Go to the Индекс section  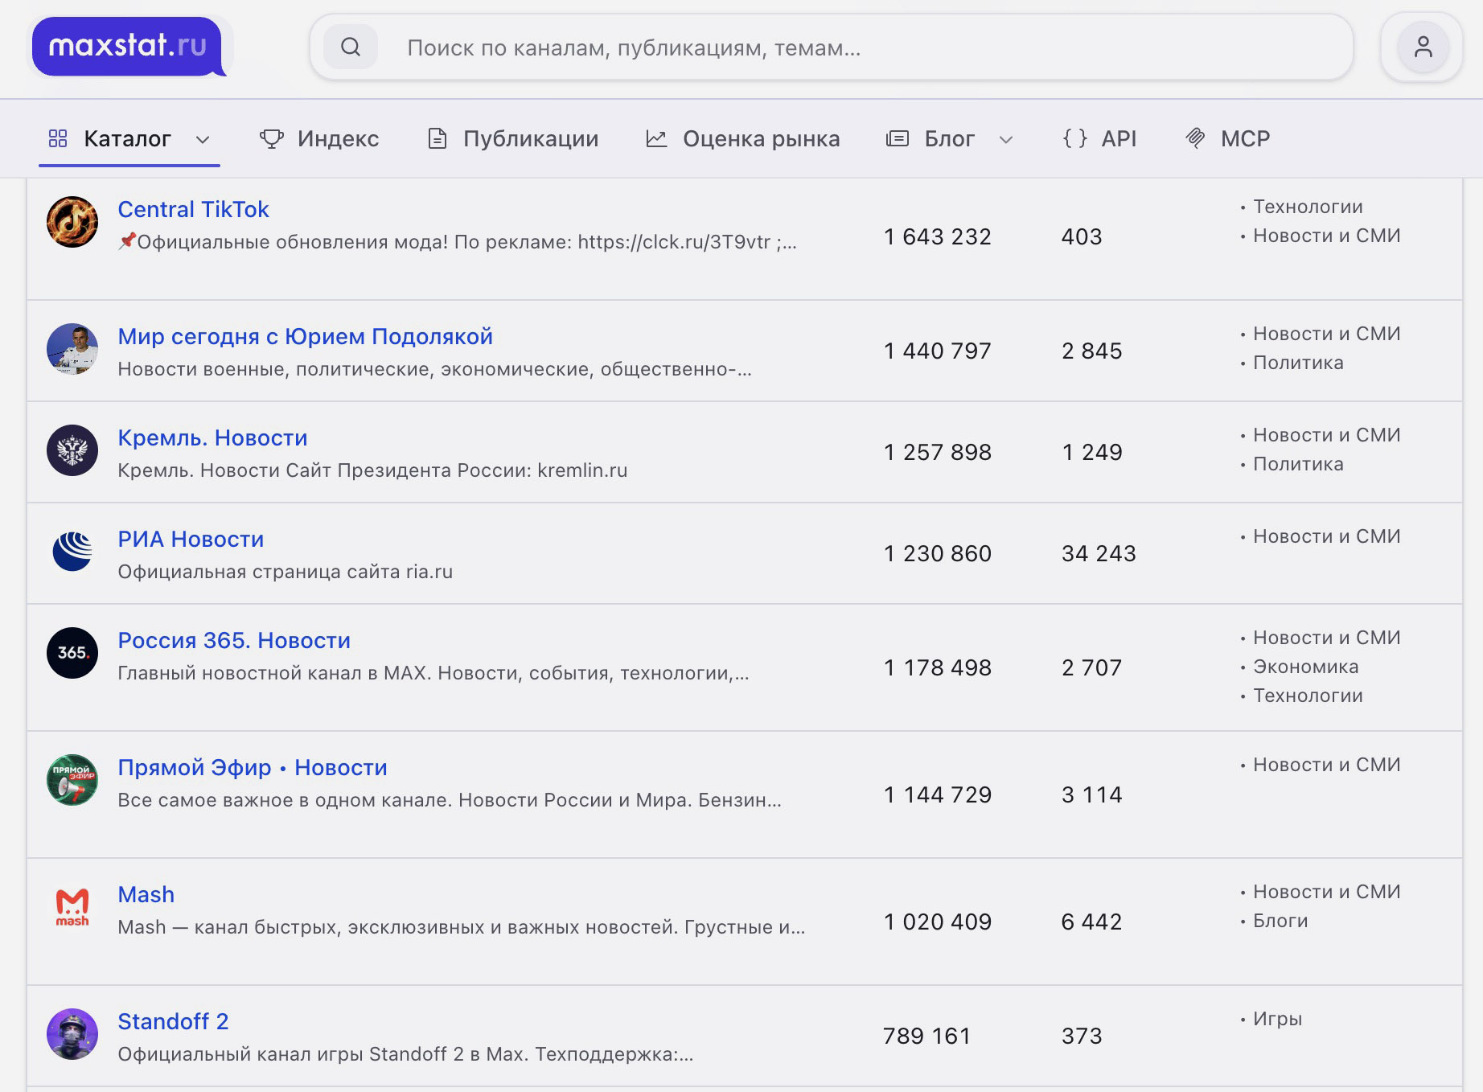[x=319, y=138]
